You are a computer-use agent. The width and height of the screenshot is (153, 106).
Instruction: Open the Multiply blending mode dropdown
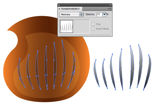tap(71, 15)
